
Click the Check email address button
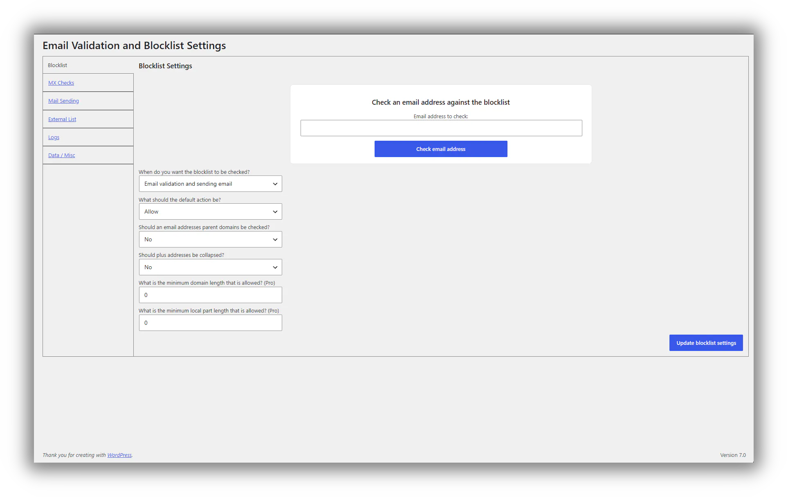[x=441, y=149]
